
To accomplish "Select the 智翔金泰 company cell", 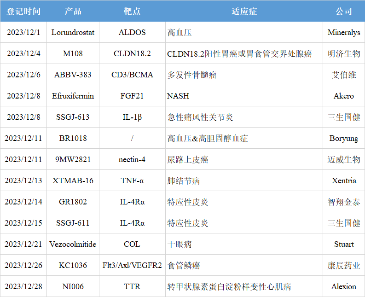I will [x=343, y=202].
